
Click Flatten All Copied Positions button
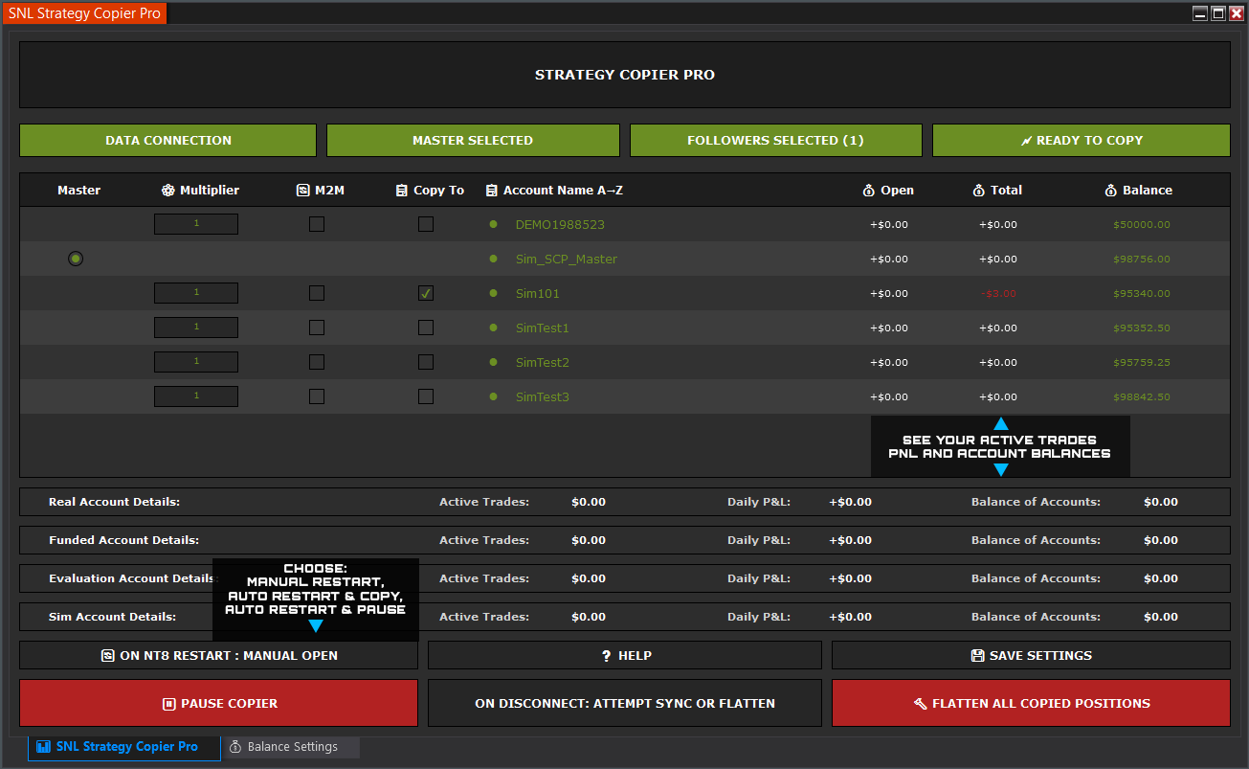click(1031, 703)
